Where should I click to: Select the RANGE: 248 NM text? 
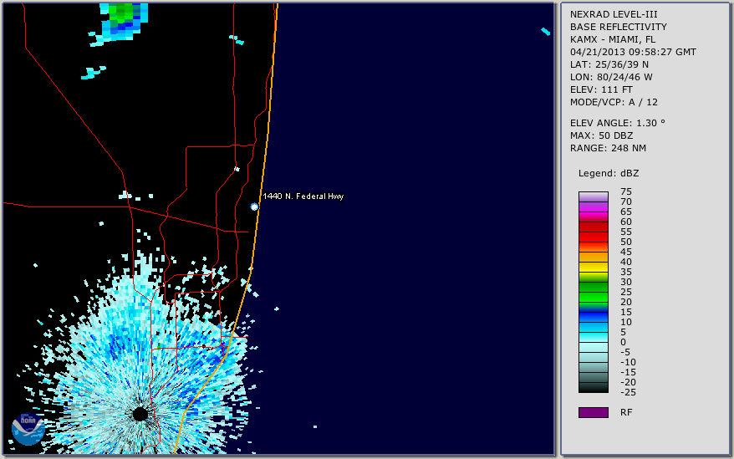(608, 149)
